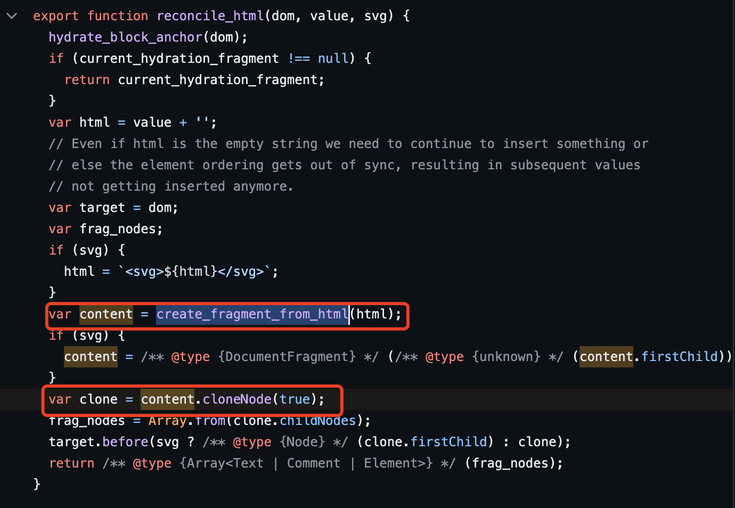Click clone in the var clone declaration
The image size is (735, 508).
(x=99, y=399)
